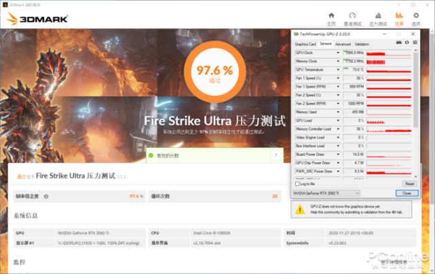
Task: Expand the Fan 2 Speed (RPM) dropdown
Action: coord(338,104)
